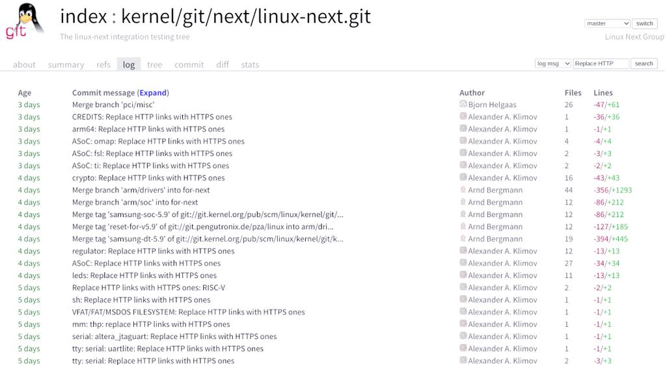Open Merge branch 'pci/misc' commit
The height and width of the screenshot is (365, 667).
[113, 105]
